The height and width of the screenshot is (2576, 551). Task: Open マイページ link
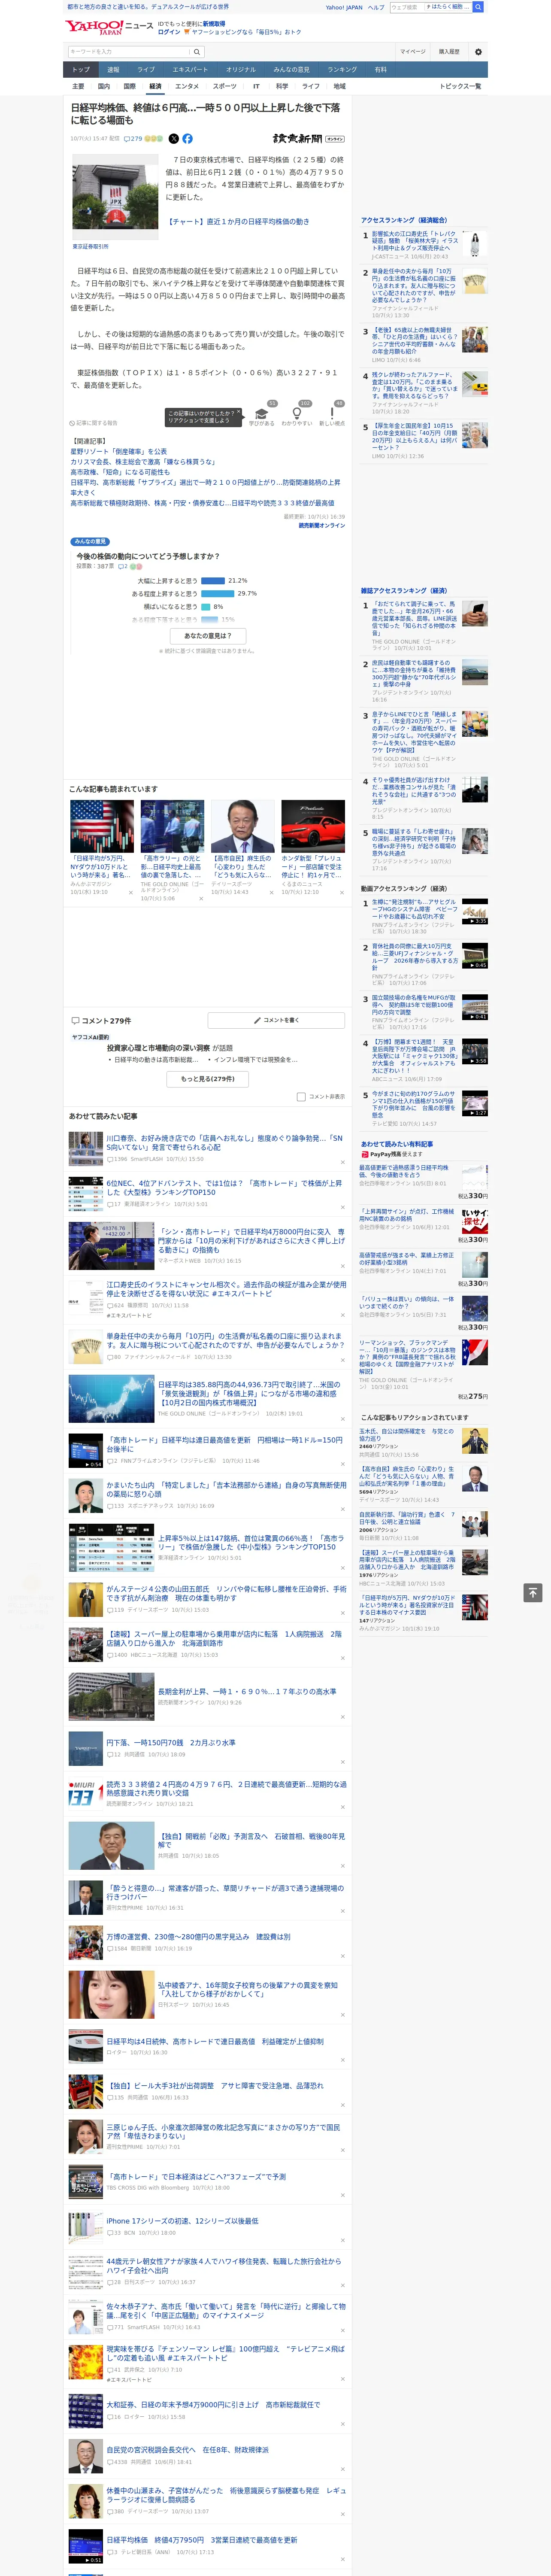413,52
